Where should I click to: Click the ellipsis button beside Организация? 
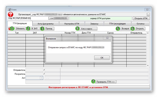148,15
